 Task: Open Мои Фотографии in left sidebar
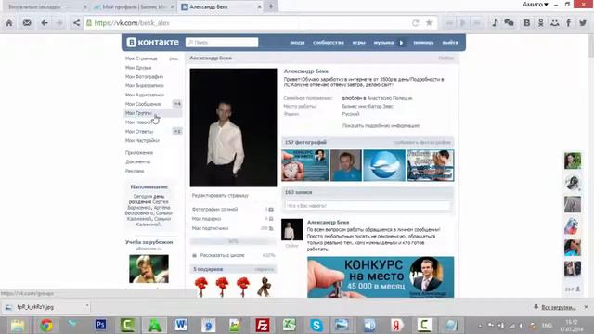144,76
